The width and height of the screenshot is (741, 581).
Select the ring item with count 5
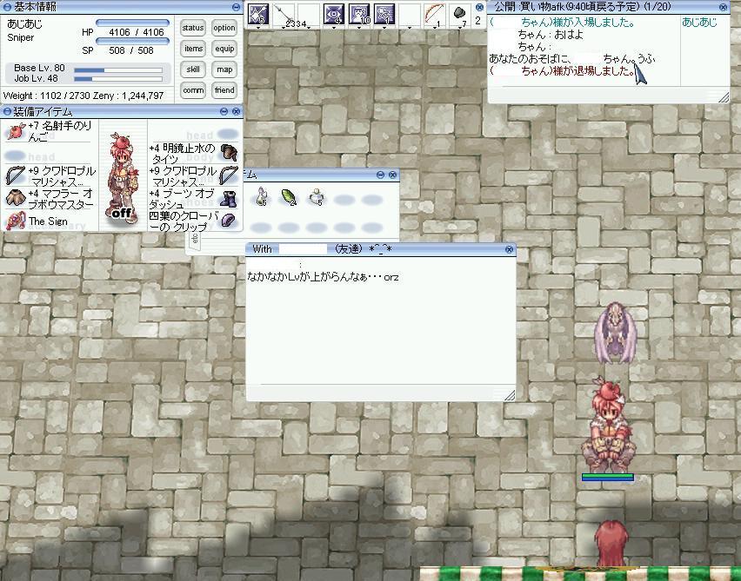[x=317, y=197]
